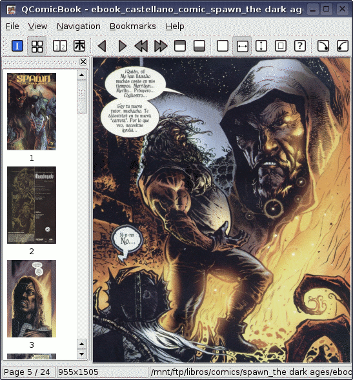Screen dimensions: 353x380
Task: Click thumbnail scrollbar down arrow
Action: tap(82, 354)
